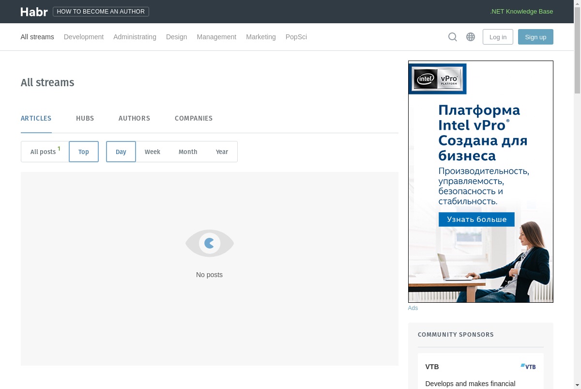
Task: Open the .NET Knowledge Base link
Action: coord(521,12)
